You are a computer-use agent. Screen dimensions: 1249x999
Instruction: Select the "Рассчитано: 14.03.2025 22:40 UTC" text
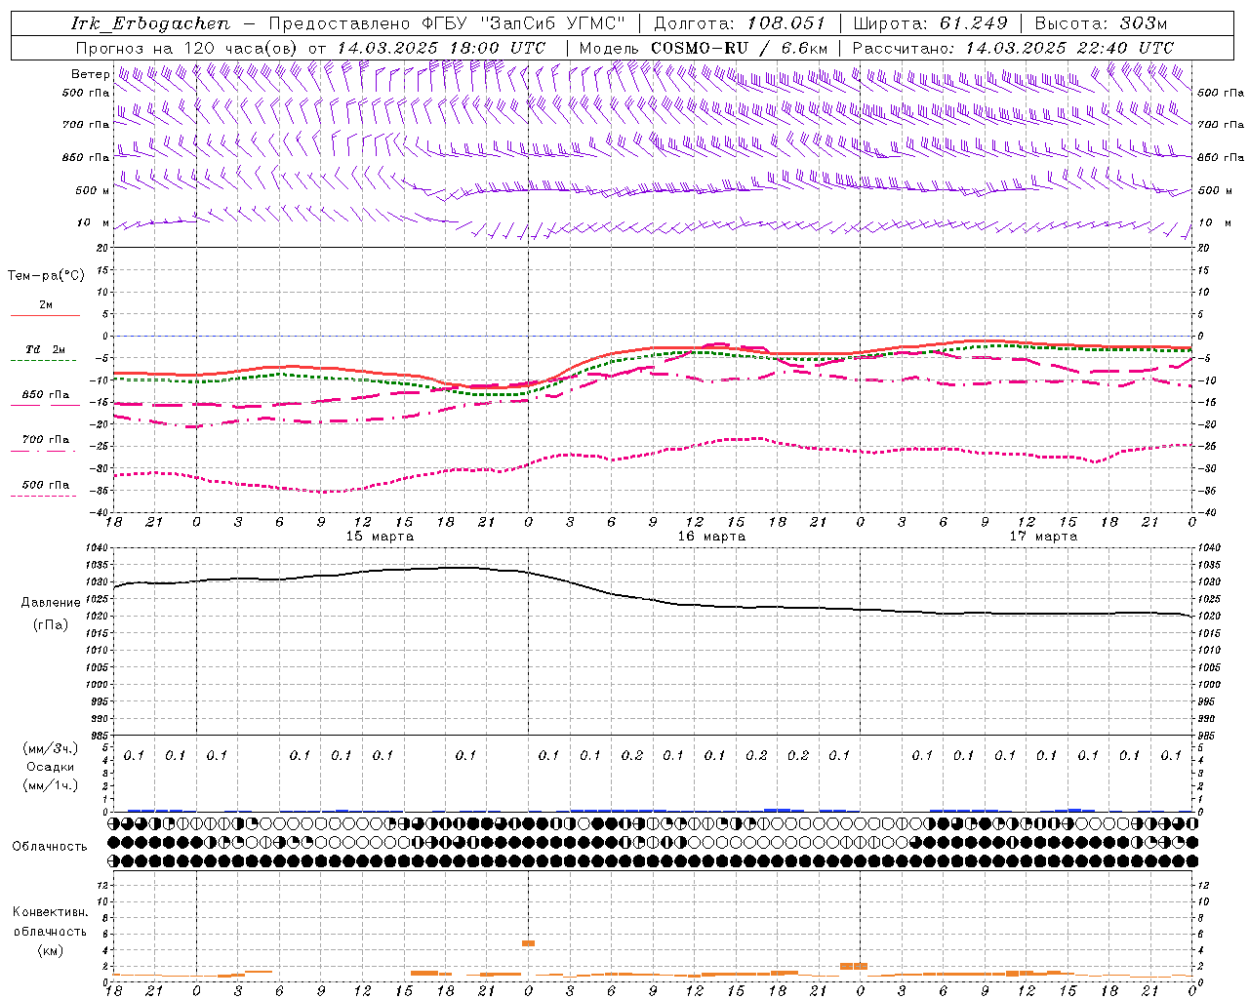pyautogui.click(x=1014, y=48)
